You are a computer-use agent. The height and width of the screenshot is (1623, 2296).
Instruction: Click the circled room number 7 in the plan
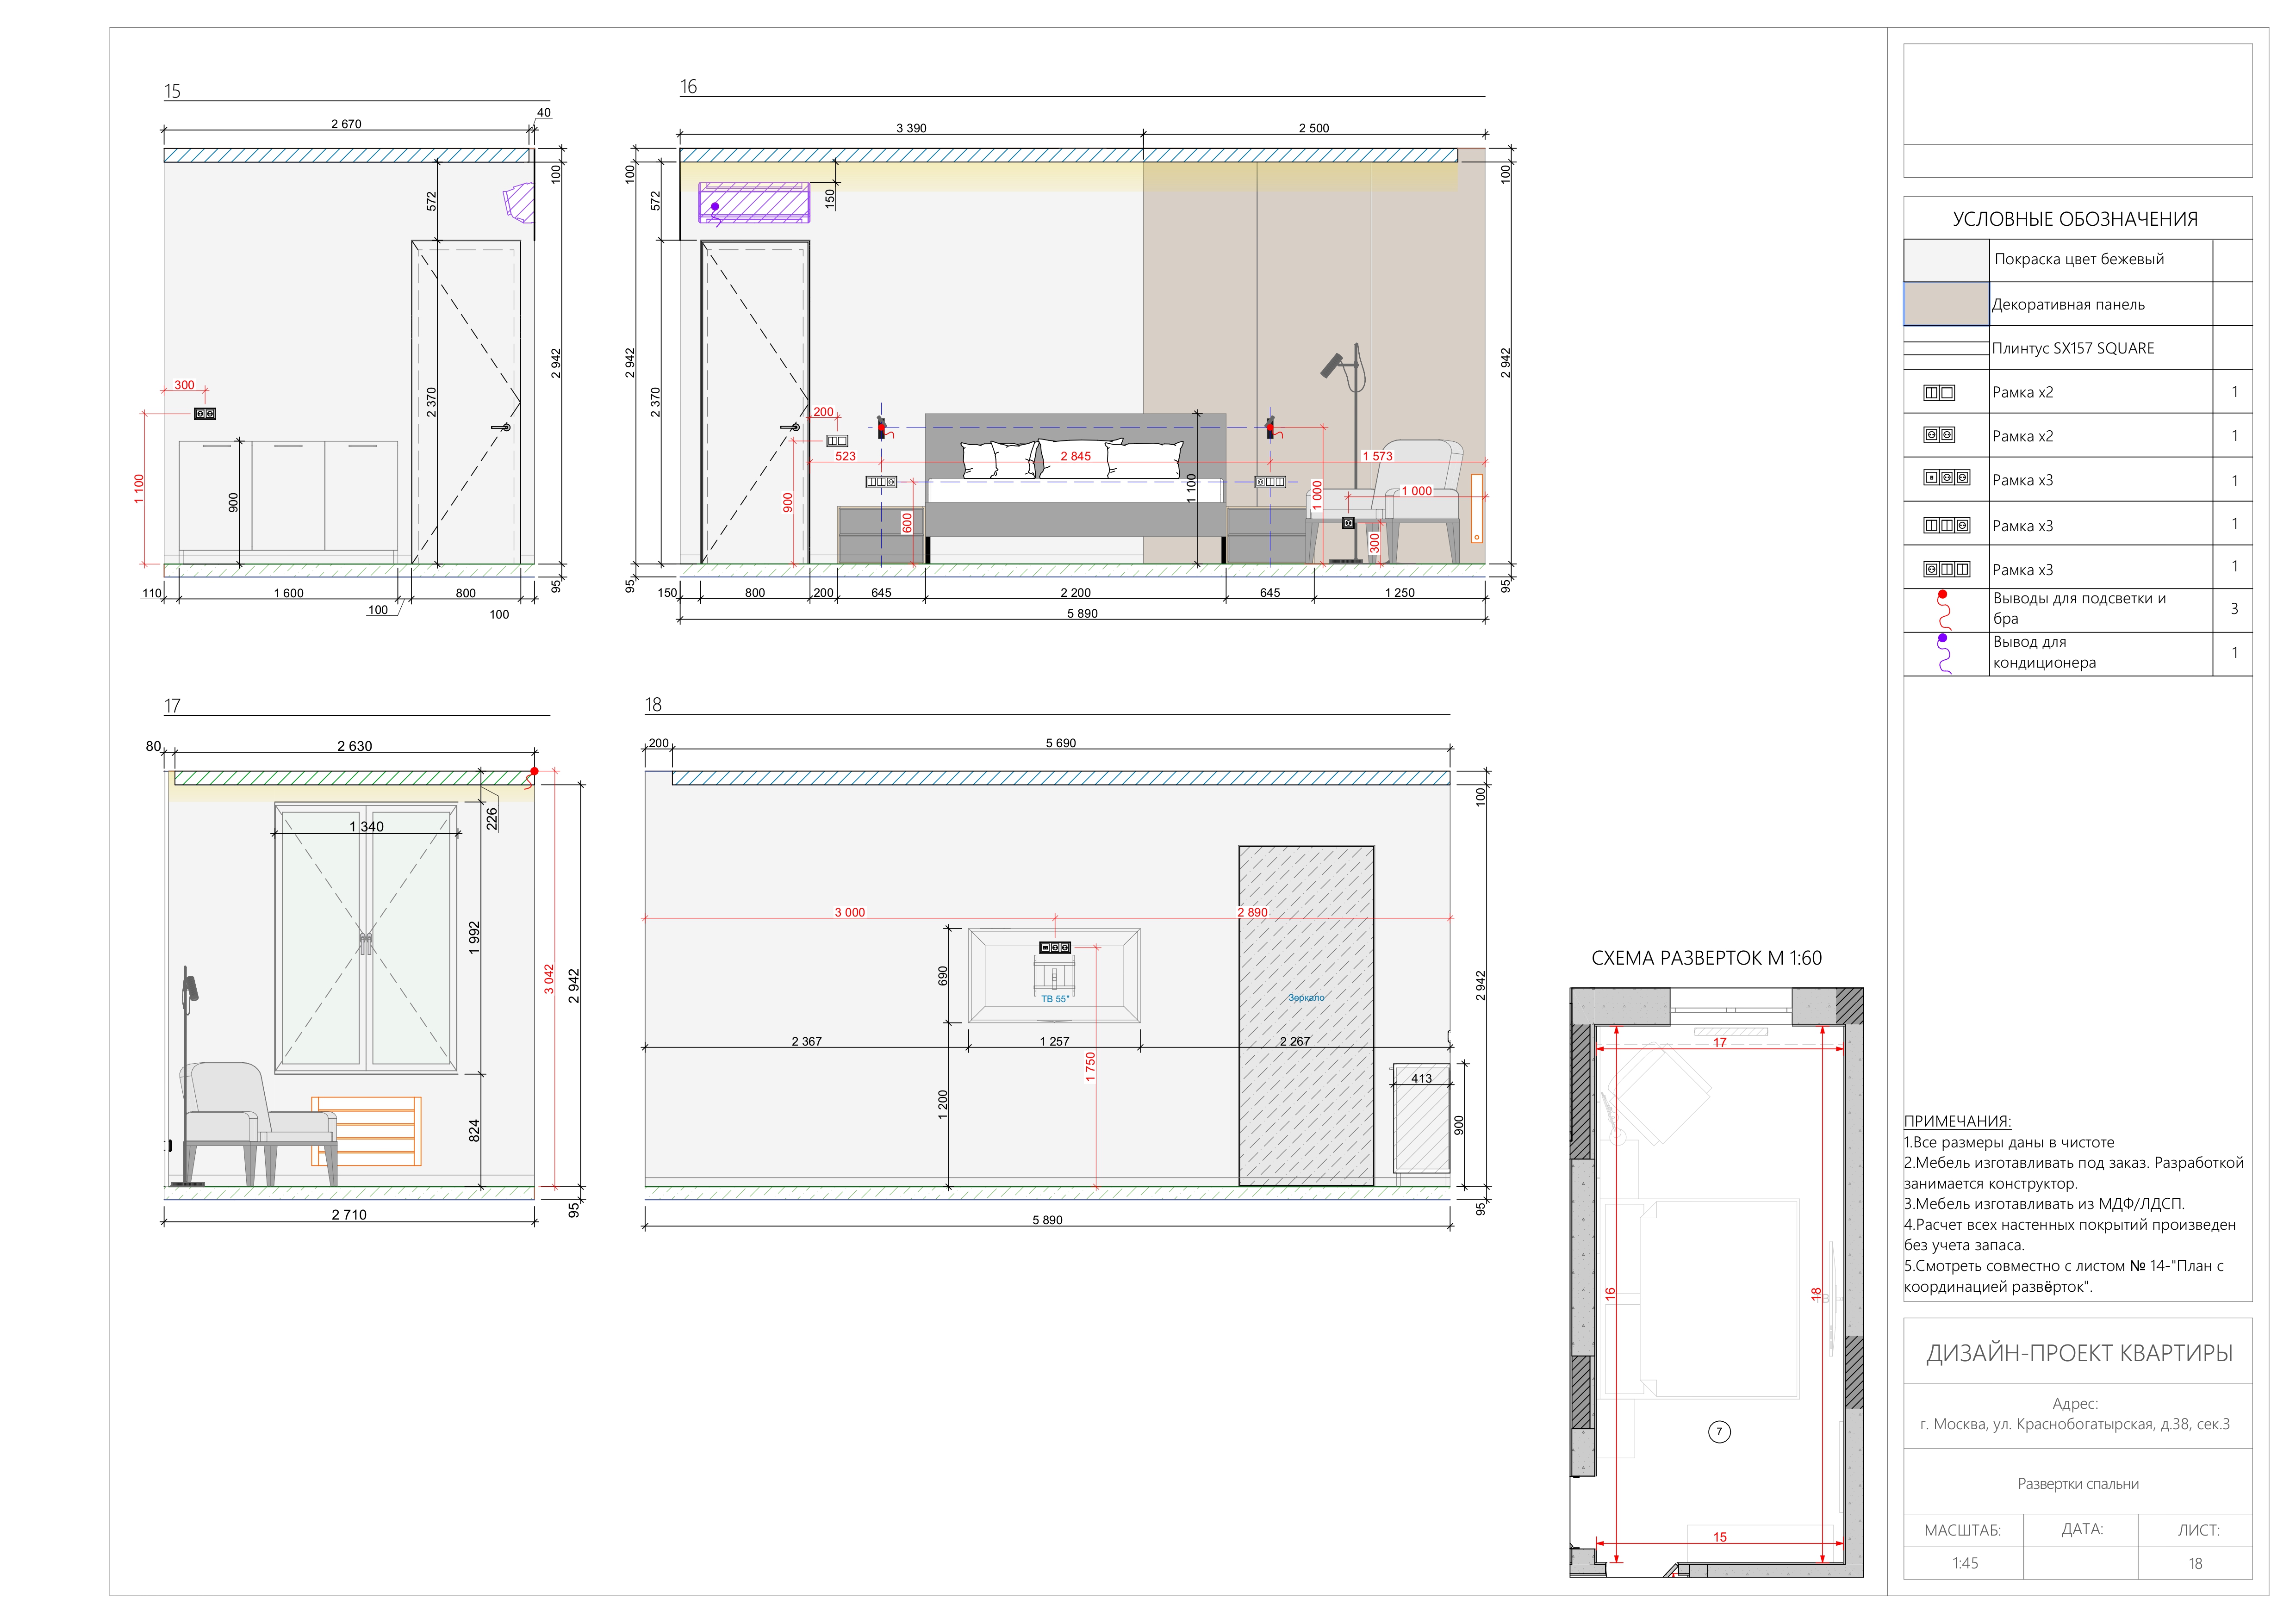pyautogui.click(x=1719, y=1432)
